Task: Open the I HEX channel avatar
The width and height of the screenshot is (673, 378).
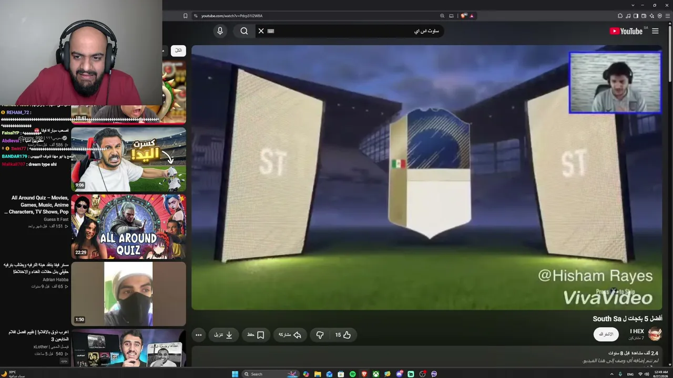Action: pyautogui.click(x=655, y=334)
